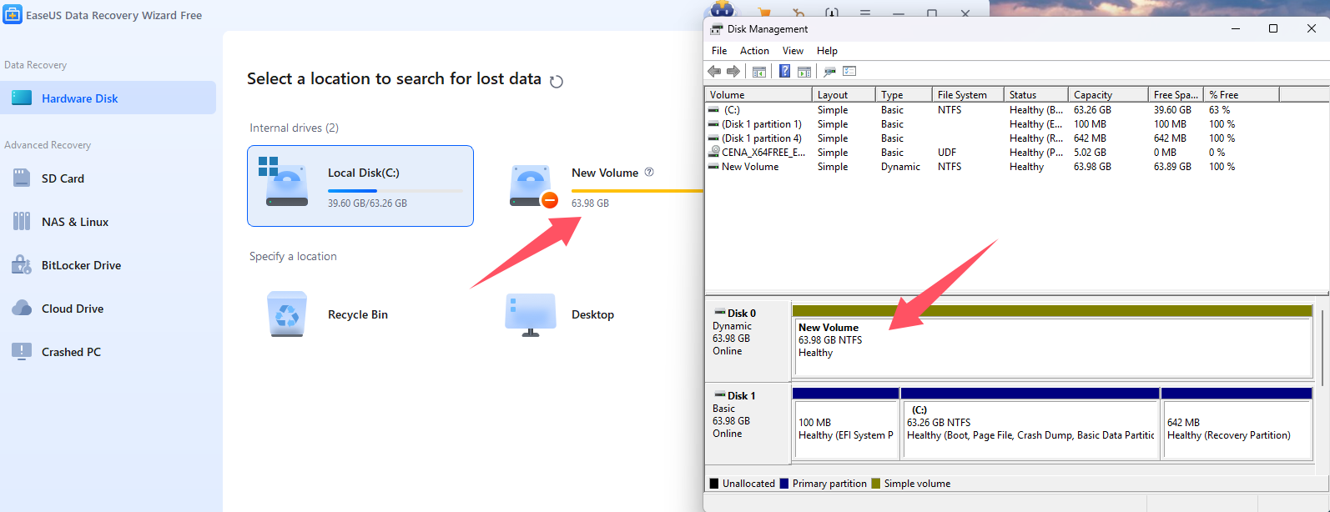Sort by the Type column header
Viewport: 1330px width, 512px height.
pyautogui.click(x=904, y=94)
